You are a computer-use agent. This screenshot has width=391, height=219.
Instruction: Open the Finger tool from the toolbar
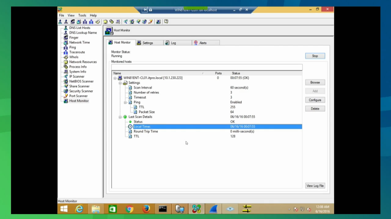click(x=72, y=22)
